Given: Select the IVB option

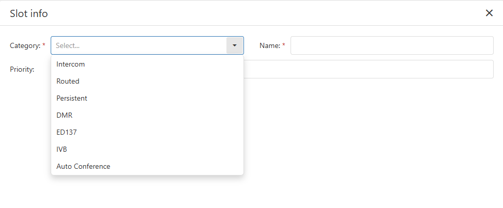Looking at the screenshot, I should (62, 149).
